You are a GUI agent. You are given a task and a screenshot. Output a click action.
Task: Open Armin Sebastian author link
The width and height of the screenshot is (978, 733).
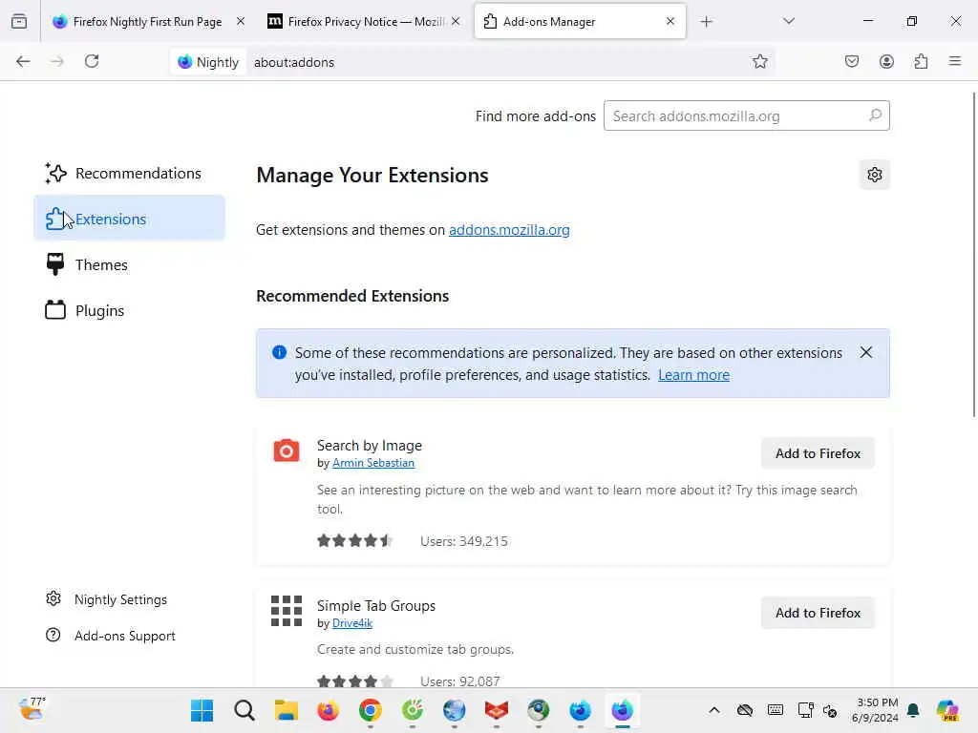373,463
